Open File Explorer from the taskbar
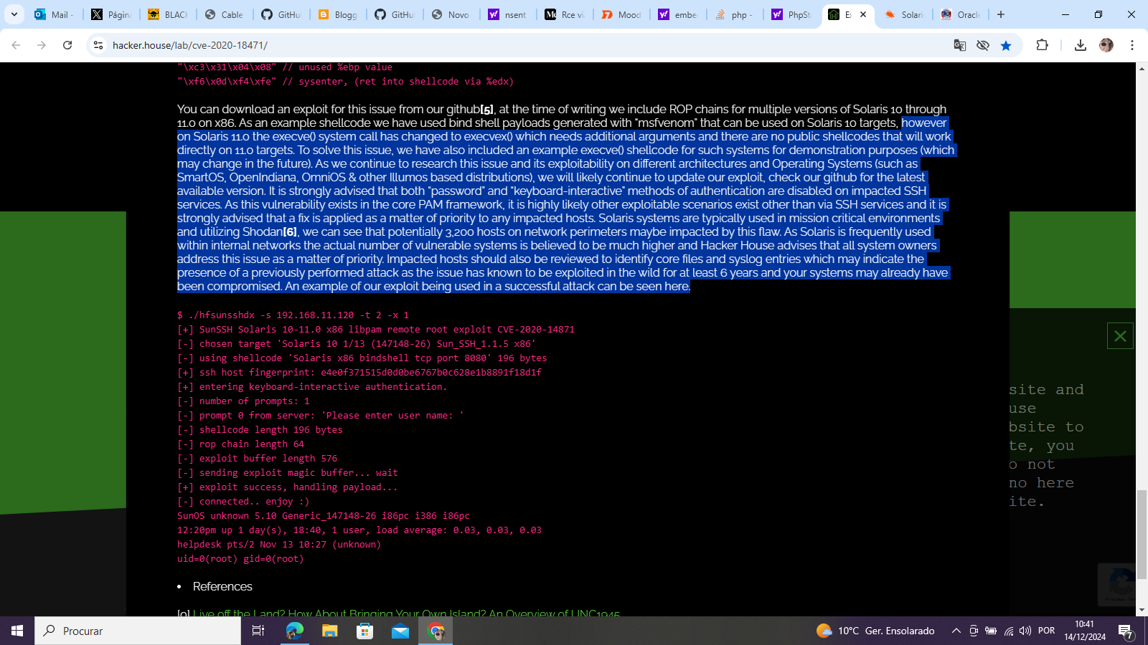Image resolution: width=1148 pixels, height=645 pixels. [330, 631]
